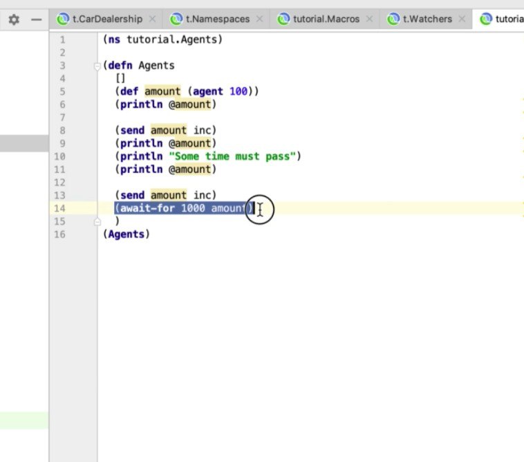
Task: Click the fold end marker on line 15
Action: (97, 221)
